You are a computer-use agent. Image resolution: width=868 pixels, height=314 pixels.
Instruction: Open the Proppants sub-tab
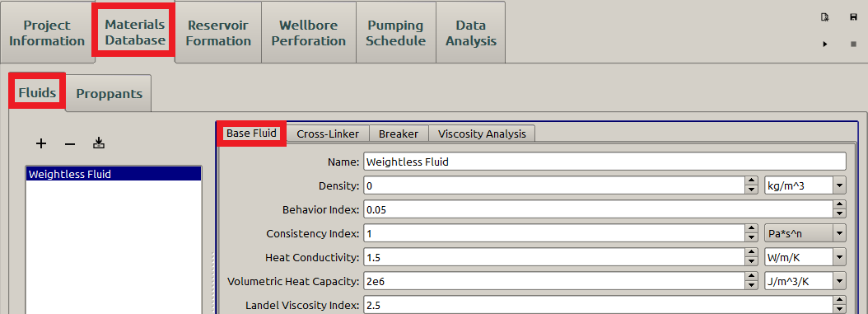coord(109,94)
